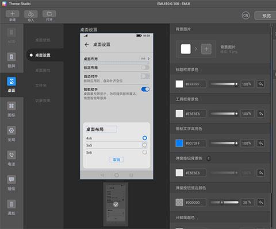Viewport: 276px width, 229px height.
Task: Click the 导入 (import) toolbar icon
Action: pyautogui.click(x=30, y=14)
